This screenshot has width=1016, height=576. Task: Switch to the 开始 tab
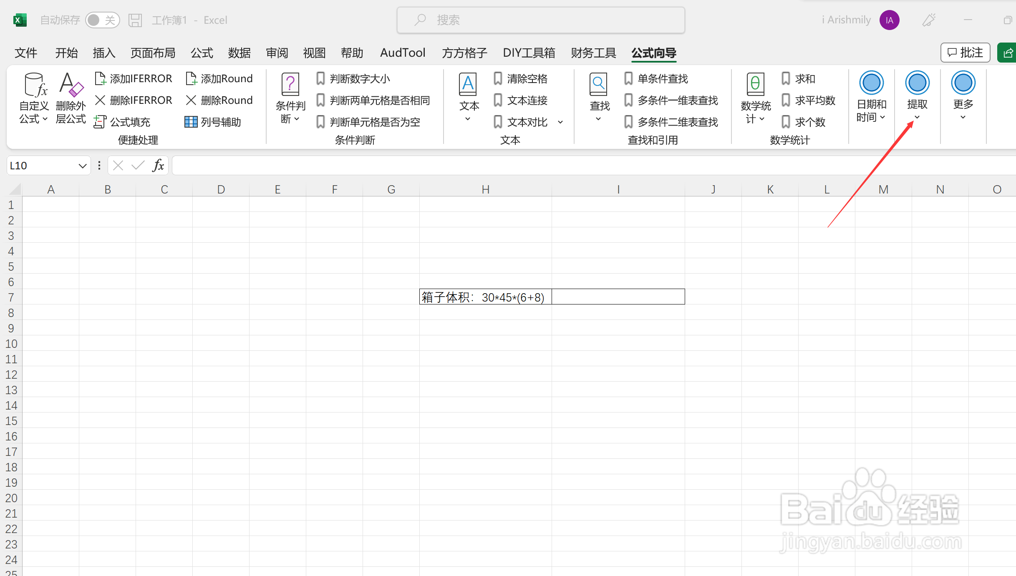pyautogui.click(x=67, y=53)
